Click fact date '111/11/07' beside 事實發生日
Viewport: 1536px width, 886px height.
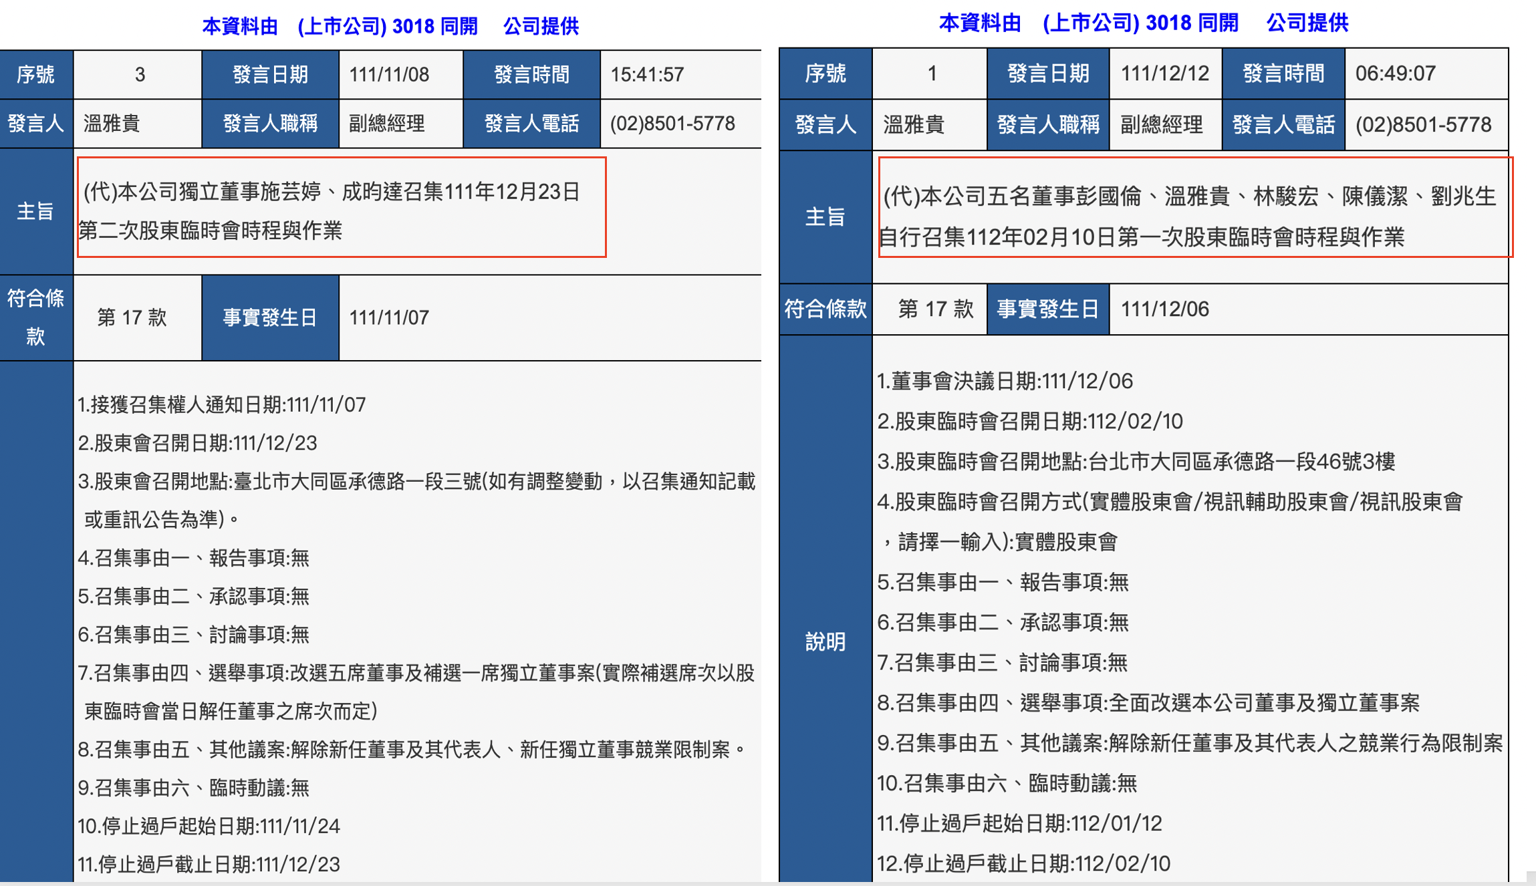(389, 317)
